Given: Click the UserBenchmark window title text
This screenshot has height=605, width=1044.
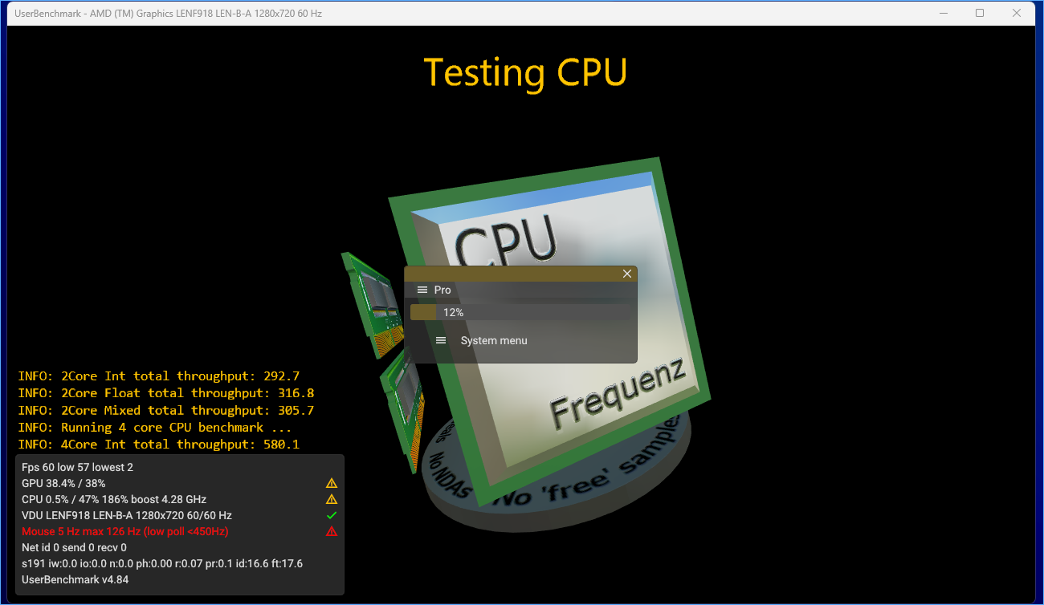Looking at the screenshot, I should coord(169,14).
